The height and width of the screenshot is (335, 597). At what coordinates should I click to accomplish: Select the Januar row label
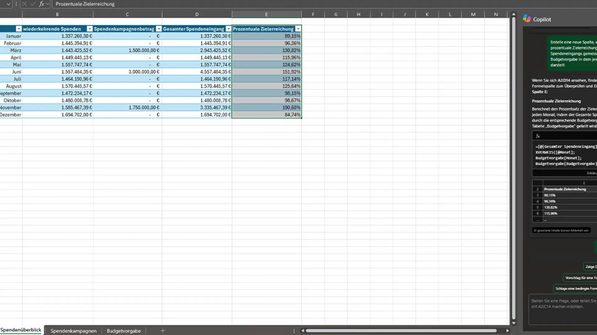[x=13, y=36]
